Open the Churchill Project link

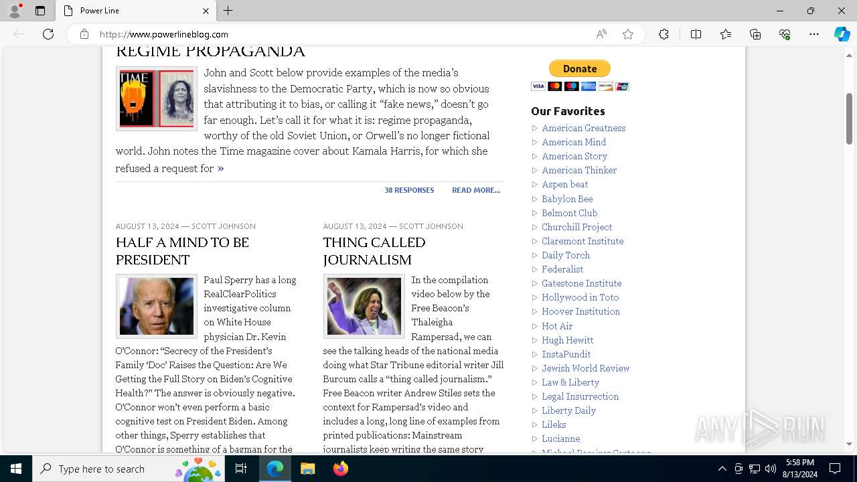[576, 227]
